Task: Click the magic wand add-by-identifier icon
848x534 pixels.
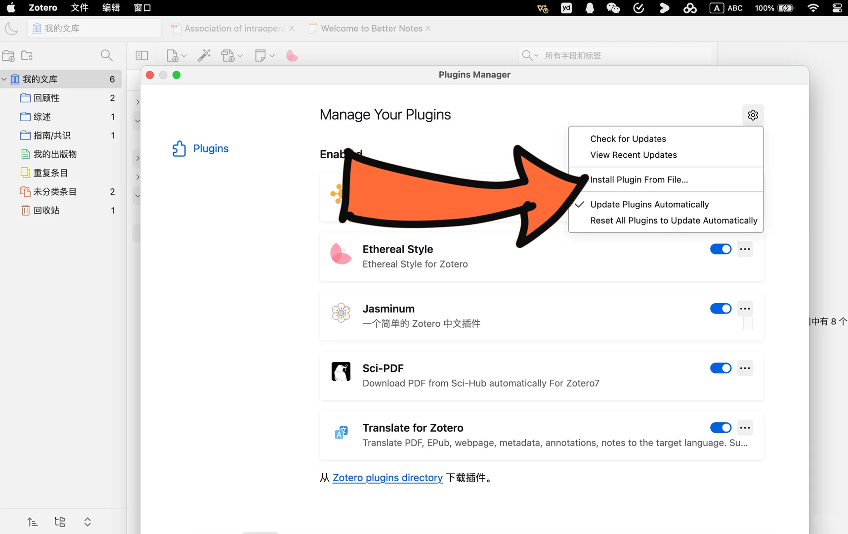Action: tap(204, 55)
